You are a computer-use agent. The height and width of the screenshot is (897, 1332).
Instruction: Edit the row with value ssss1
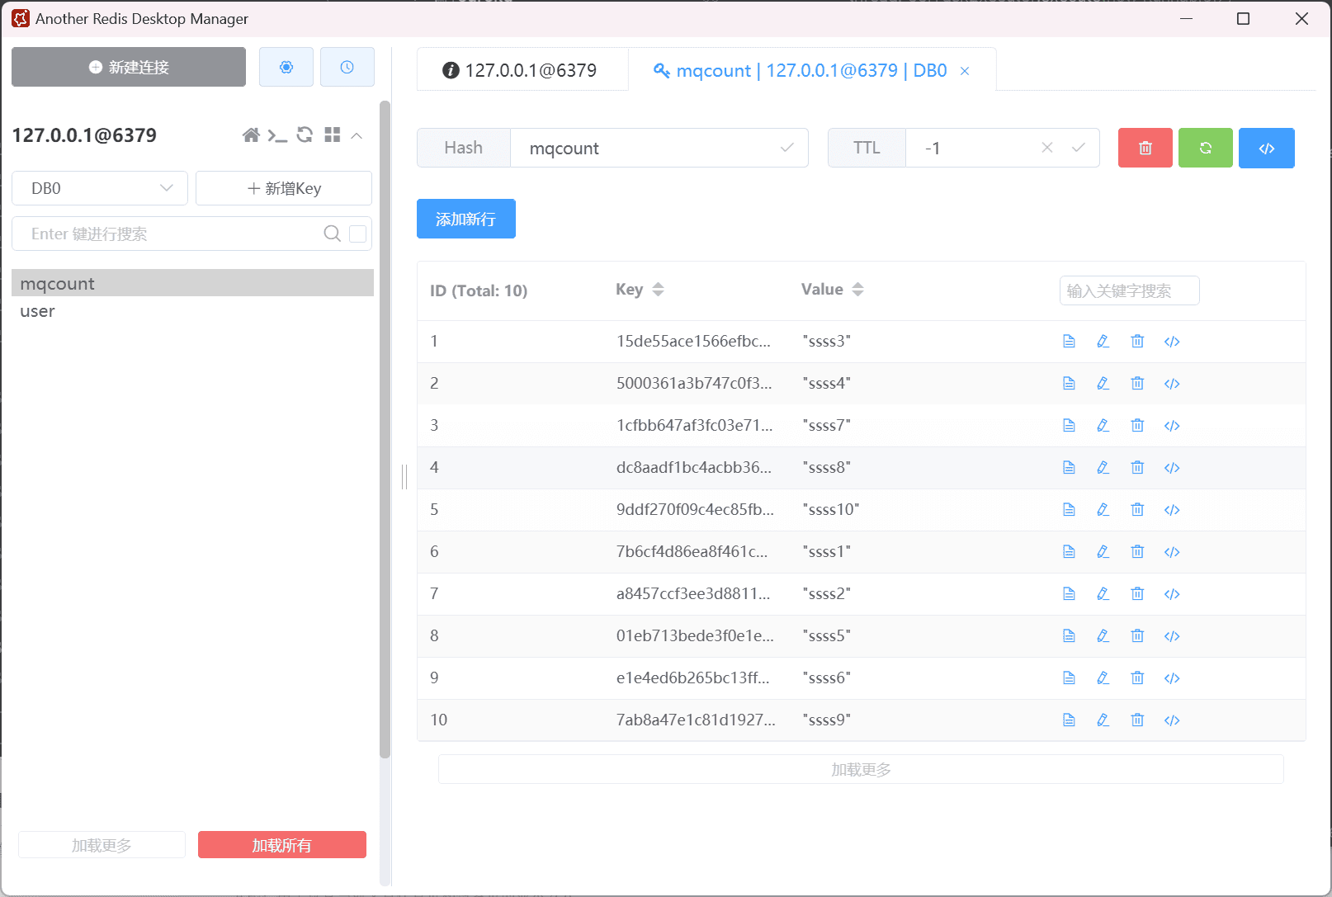(1103, 552)
